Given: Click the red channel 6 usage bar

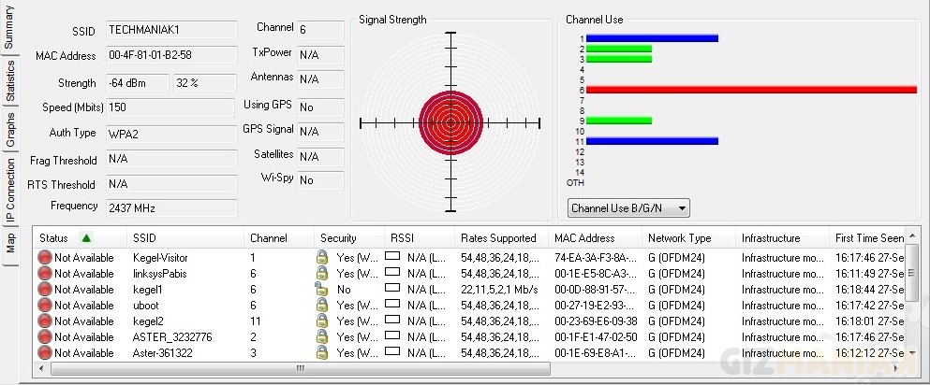Looking at the screenshot, I should pyautogui.click(x=751, y=90).
